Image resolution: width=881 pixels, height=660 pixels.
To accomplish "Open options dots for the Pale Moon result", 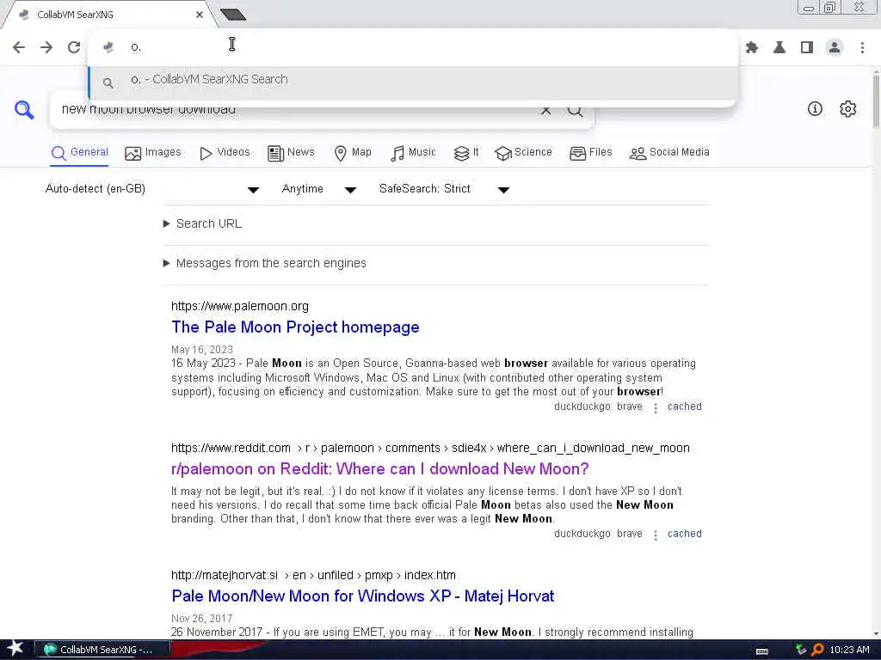I will [x=655, y=408].
